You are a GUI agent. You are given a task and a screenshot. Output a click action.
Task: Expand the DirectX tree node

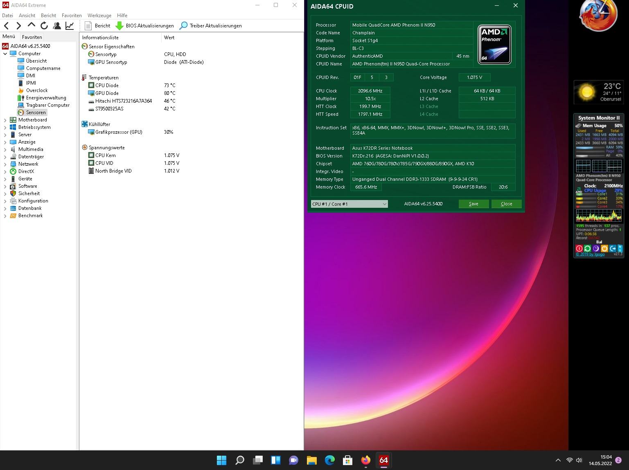tap(5, 171)
